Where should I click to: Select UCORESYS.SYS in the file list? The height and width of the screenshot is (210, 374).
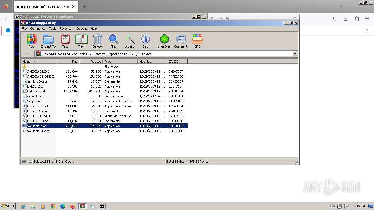pos(104,111)
